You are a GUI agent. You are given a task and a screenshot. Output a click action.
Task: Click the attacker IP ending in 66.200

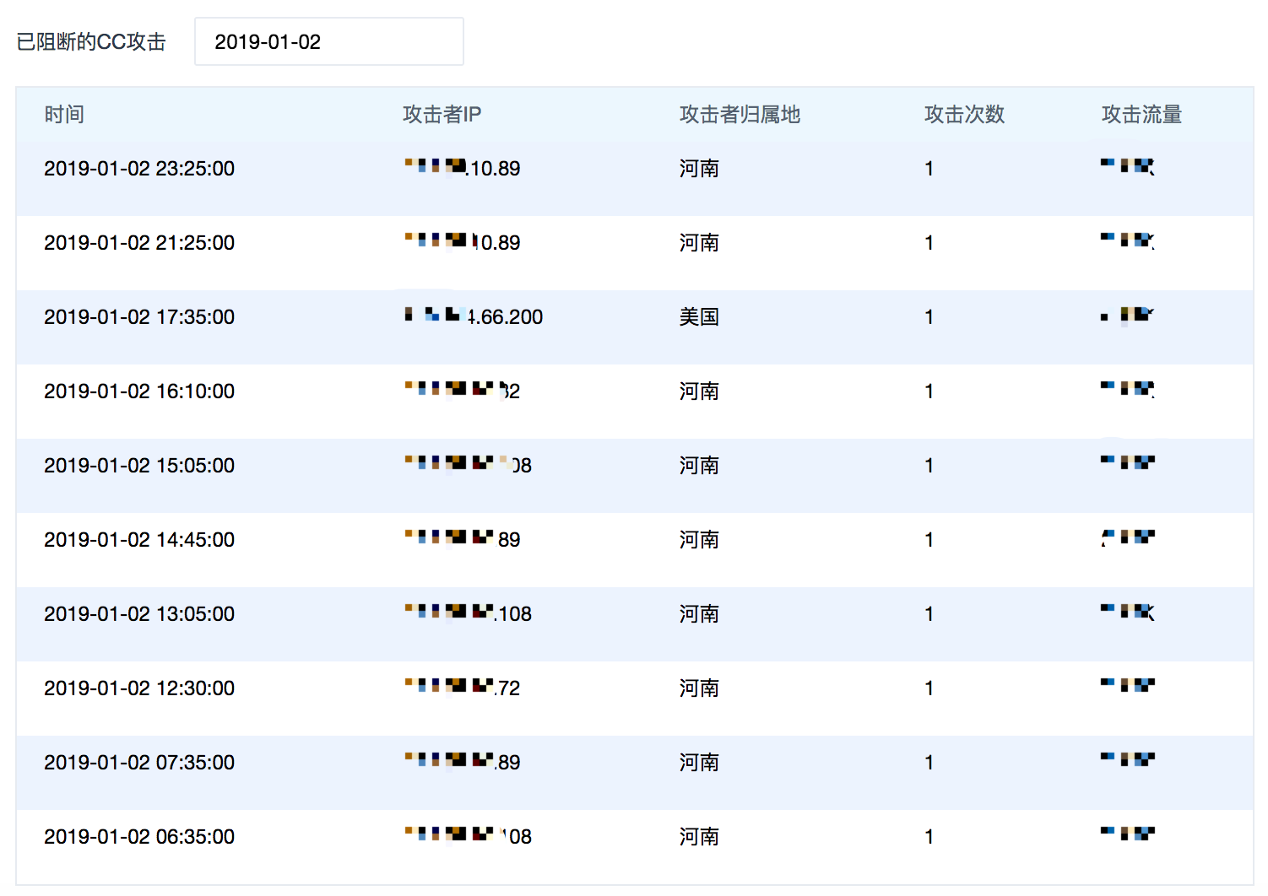(x=474, y=317)
